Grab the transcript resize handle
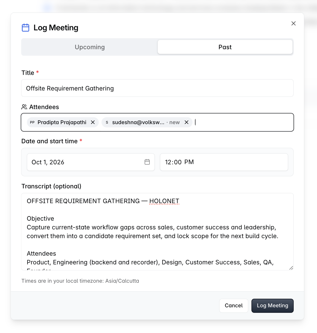The width and height of the screenshot is (317, 333). 291,268
